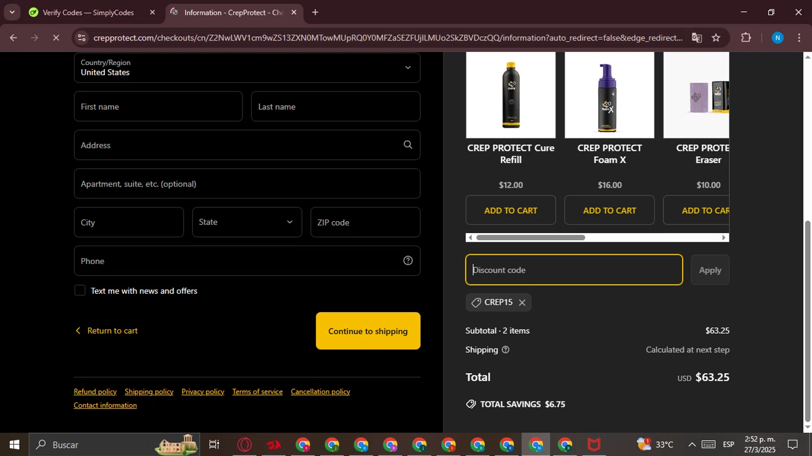Go back to the previous page
Screen dimensions: 812x456
[14, 38]
